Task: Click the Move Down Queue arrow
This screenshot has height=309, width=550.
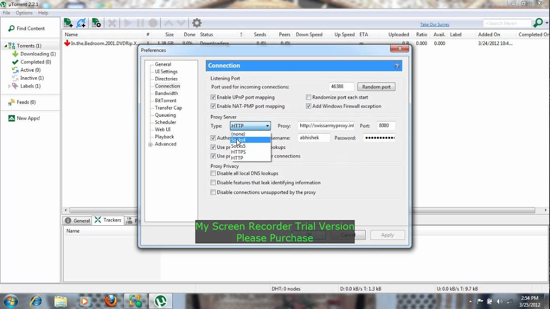Action: pos(181,23)
